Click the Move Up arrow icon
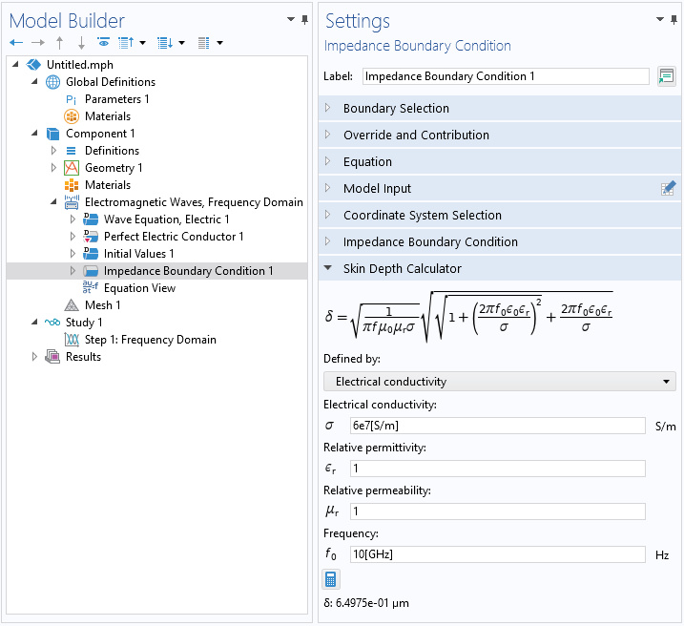The height and width of the screenshot is (626, 684). [60, 43]
